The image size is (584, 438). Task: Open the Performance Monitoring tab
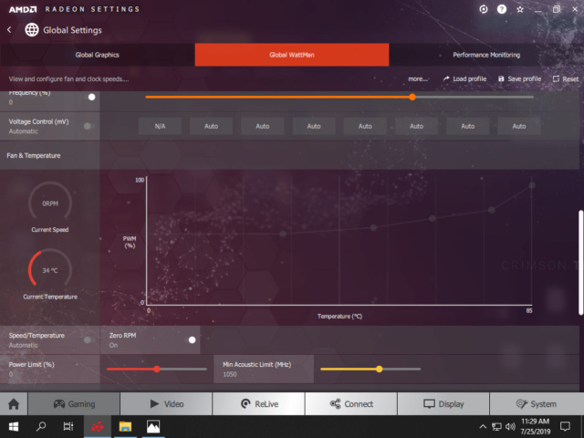[486, 55]
